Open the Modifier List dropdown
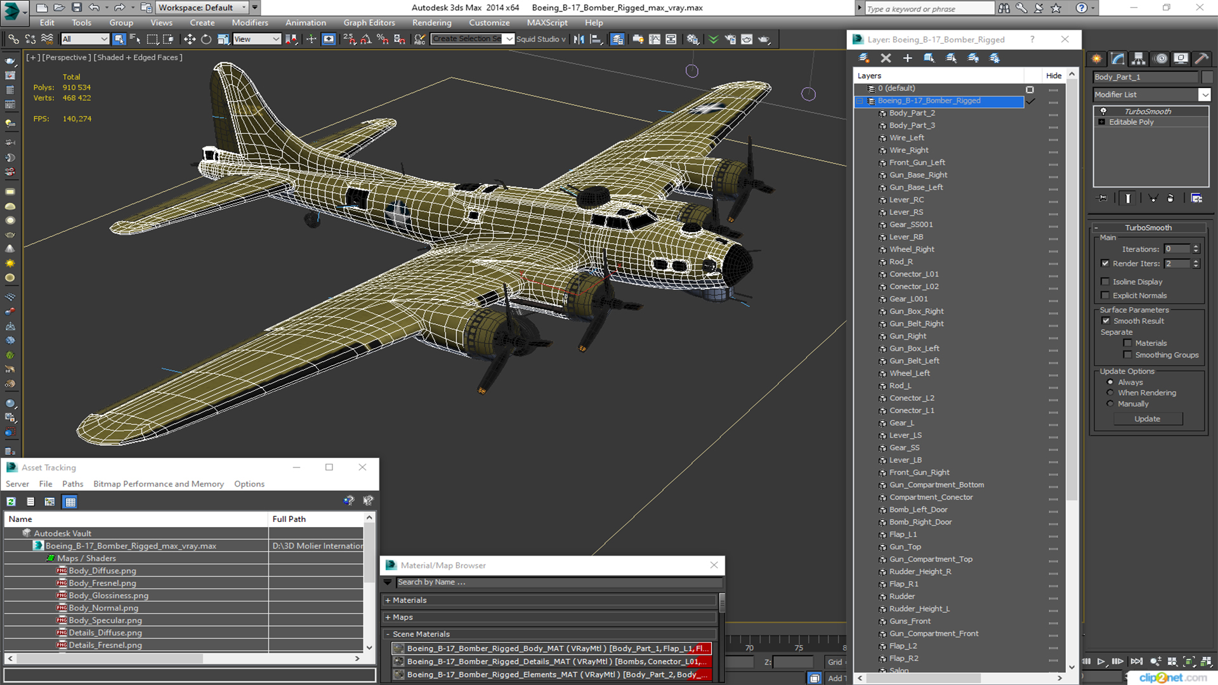1218x685 pixels. (x=1204, y=95)
